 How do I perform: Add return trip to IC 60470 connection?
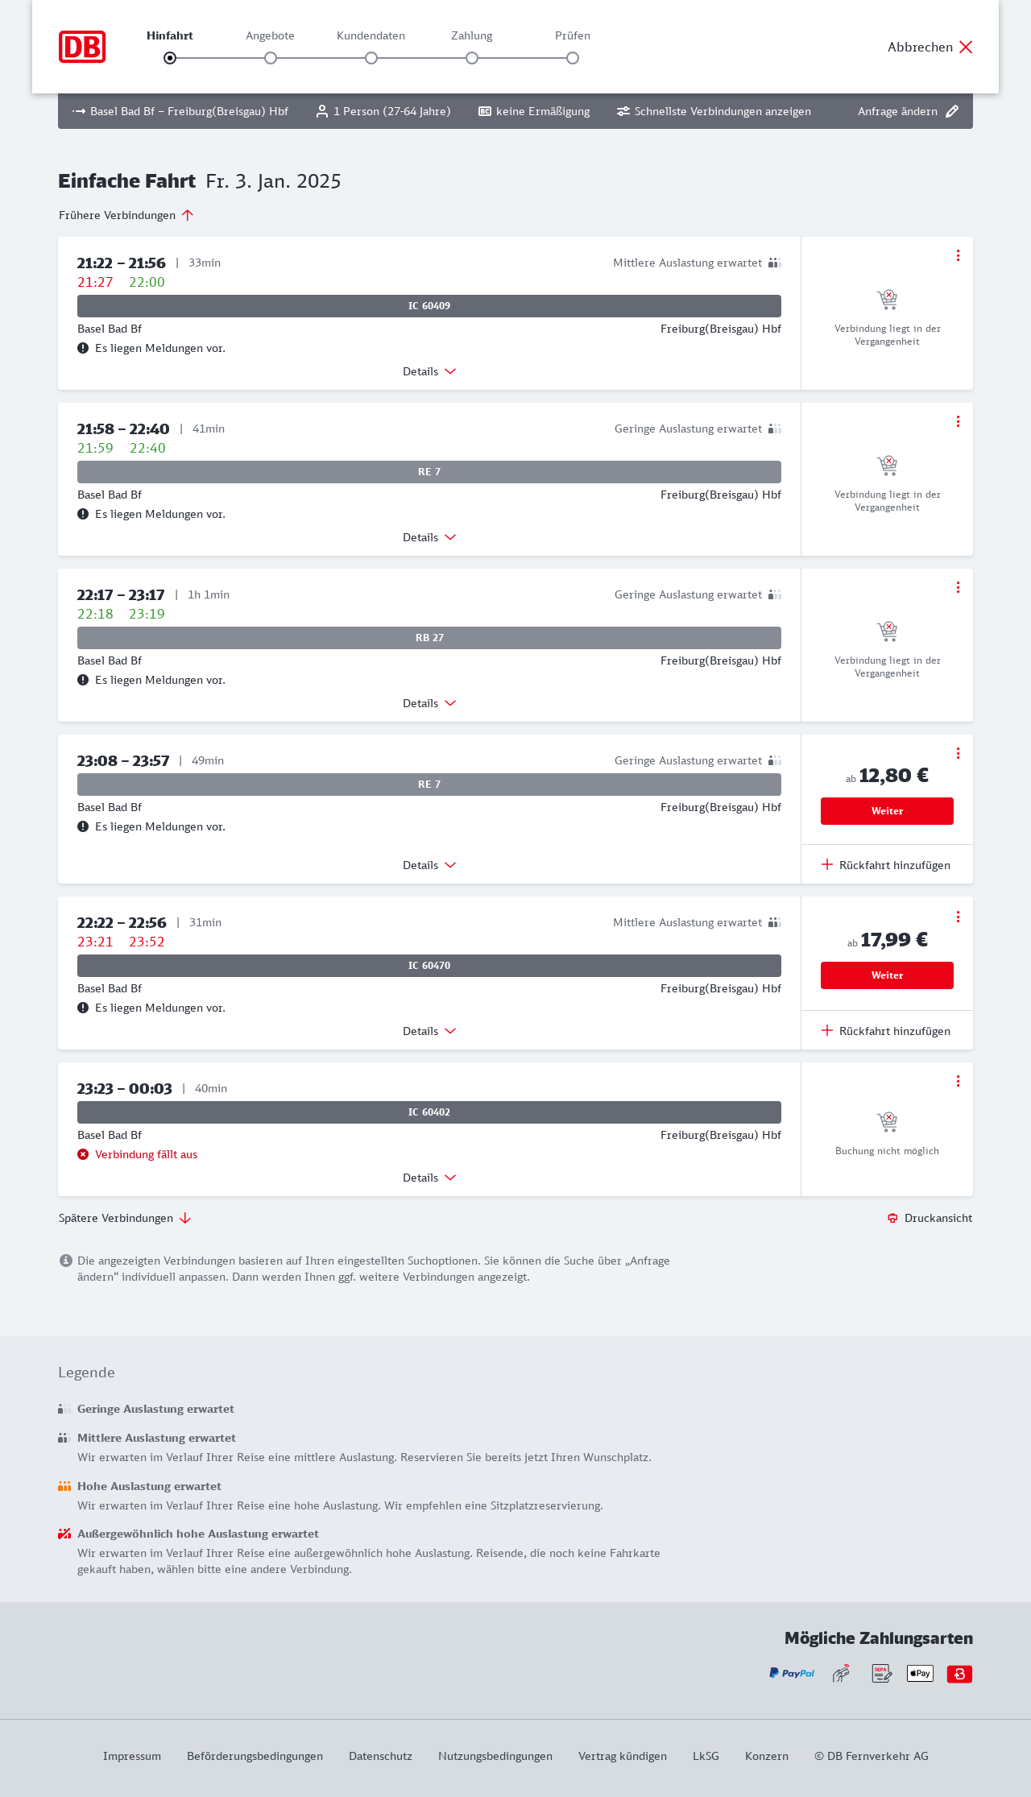(886, 1031)
